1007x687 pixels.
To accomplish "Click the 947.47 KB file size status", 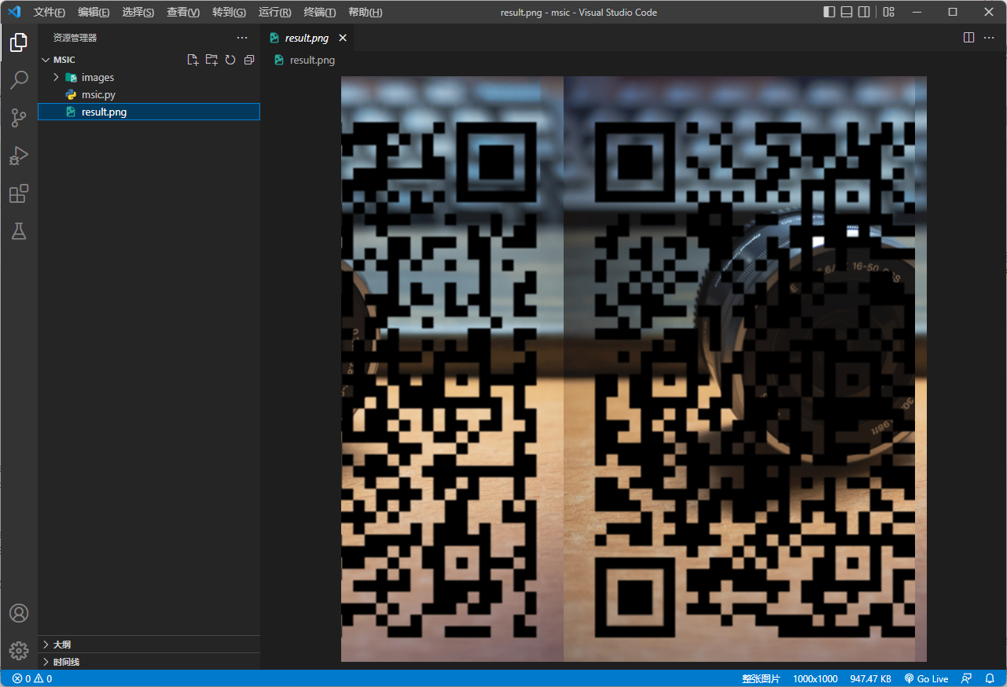I will (x=870, y=678).
